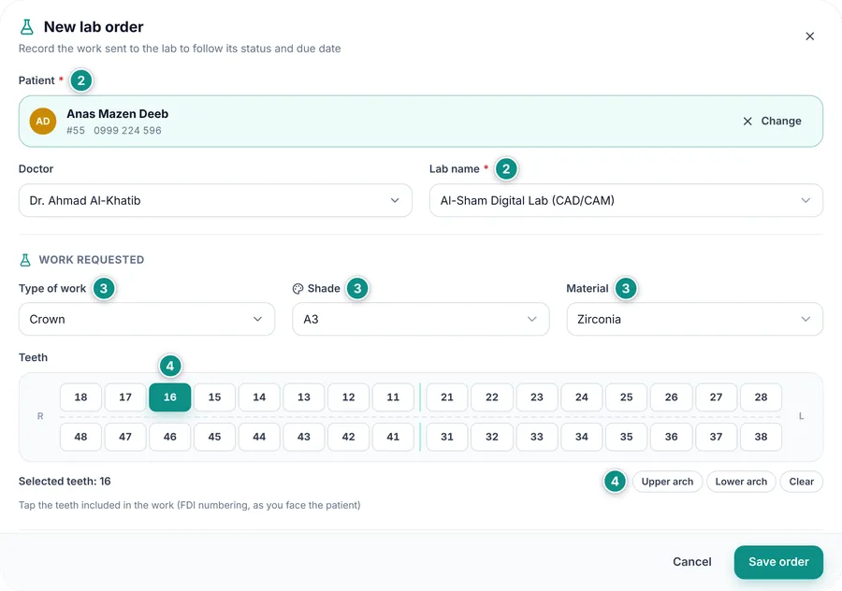Click the step 4 badge above tooth 16
842x591 pixels.
pos(170,366)
